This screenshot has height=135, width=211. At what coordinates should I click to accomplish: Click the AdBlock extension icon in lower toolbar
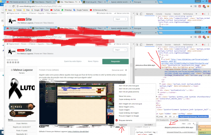coord(204,37)
